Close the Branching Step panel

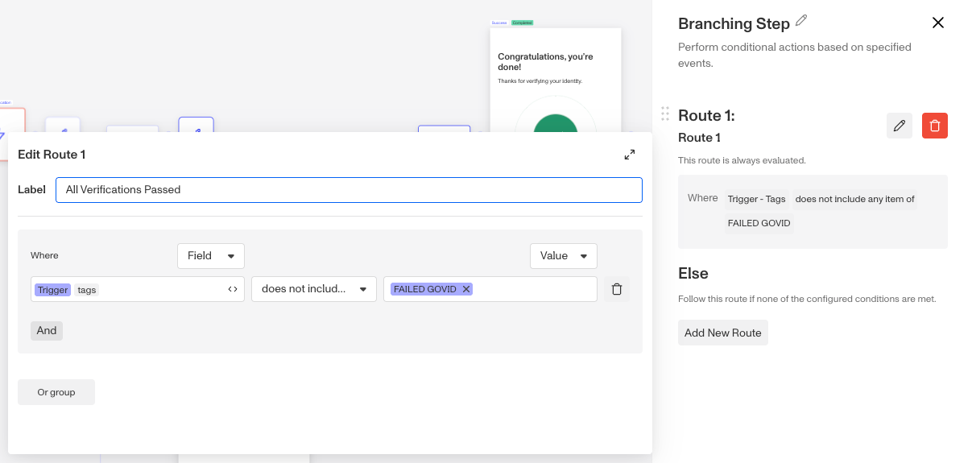tap(937, 23)
